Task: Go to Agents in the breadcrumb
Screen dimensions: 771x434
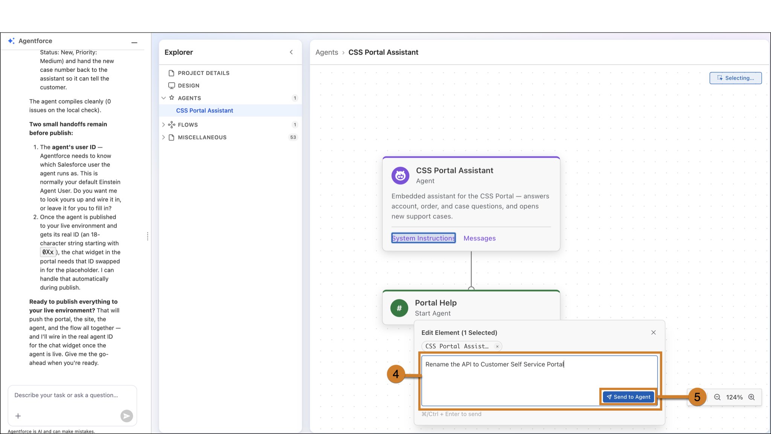Action: (x=326, y=52)
